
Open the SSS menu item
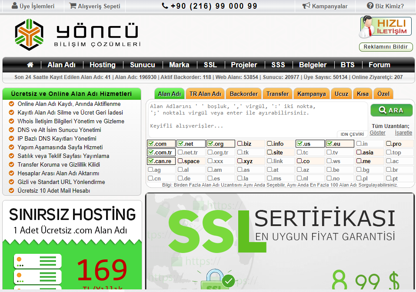(x=278, y=65)
